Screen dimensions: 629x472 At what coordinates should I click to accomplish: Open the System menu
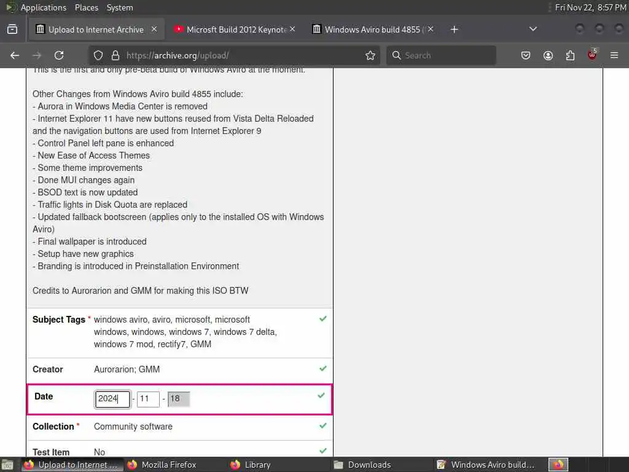coord(120,7)
